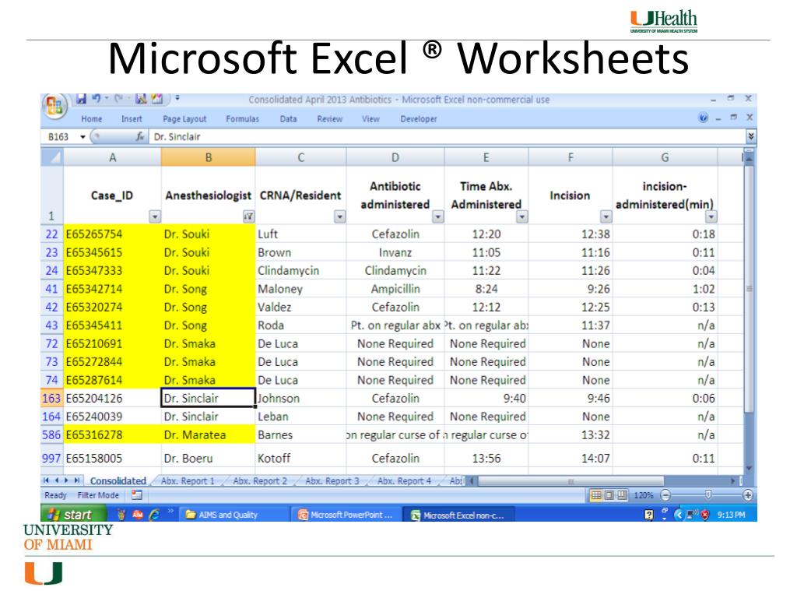Viewport: 797px width, 598px height.
Task: Click the Redo arrow icon
Action: (x=118, y=99)
